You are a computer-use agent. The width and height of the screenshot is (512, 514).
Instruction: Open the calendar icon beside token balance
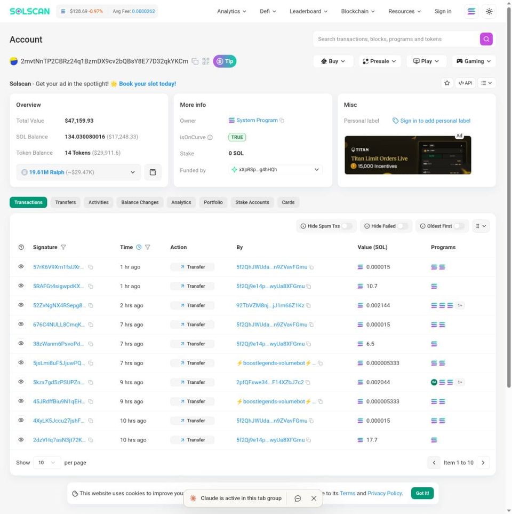tap(153, 172)
